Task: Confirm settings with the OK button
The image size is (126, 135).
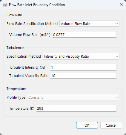Action: click(x=87, y=125)
